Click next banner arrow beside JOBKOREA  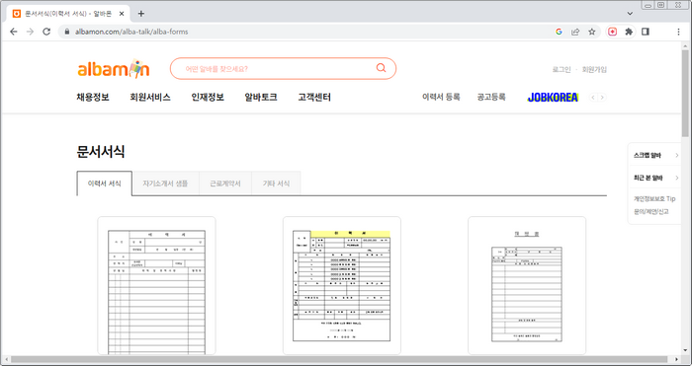[x=602, y=98]
